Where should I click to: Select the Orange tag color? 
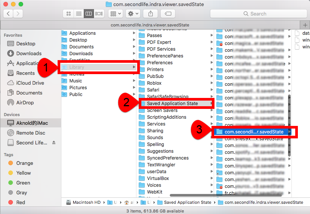(x=25, y=163)
